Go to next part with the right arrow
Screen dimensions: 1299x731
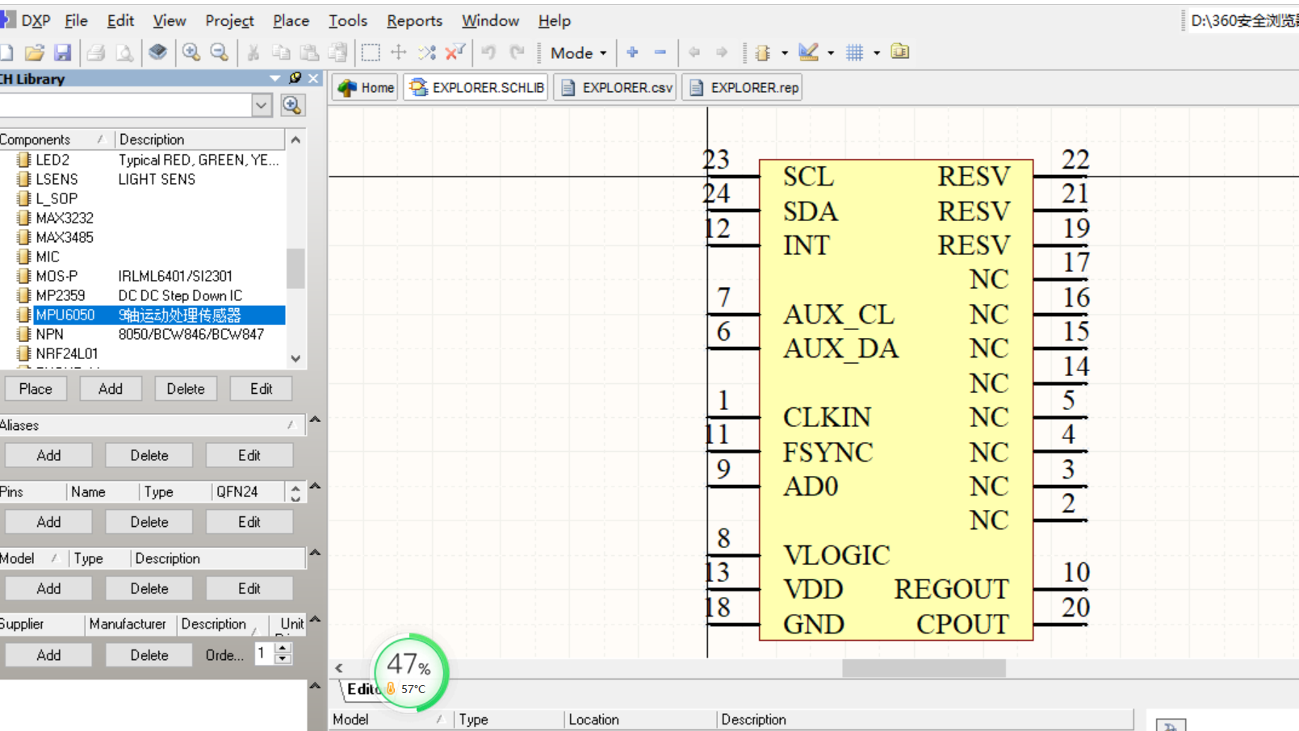[x=722, y=52]
